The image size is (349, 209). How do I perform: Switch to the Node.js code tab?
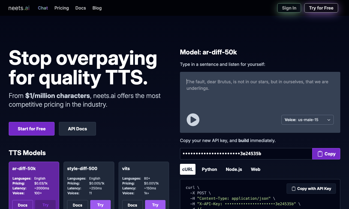click(x=234, y=169)
